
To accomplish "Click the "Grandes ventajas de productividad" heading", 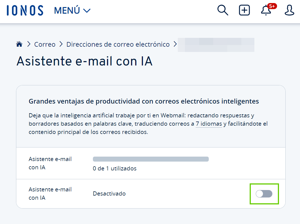I will [144, 101].
